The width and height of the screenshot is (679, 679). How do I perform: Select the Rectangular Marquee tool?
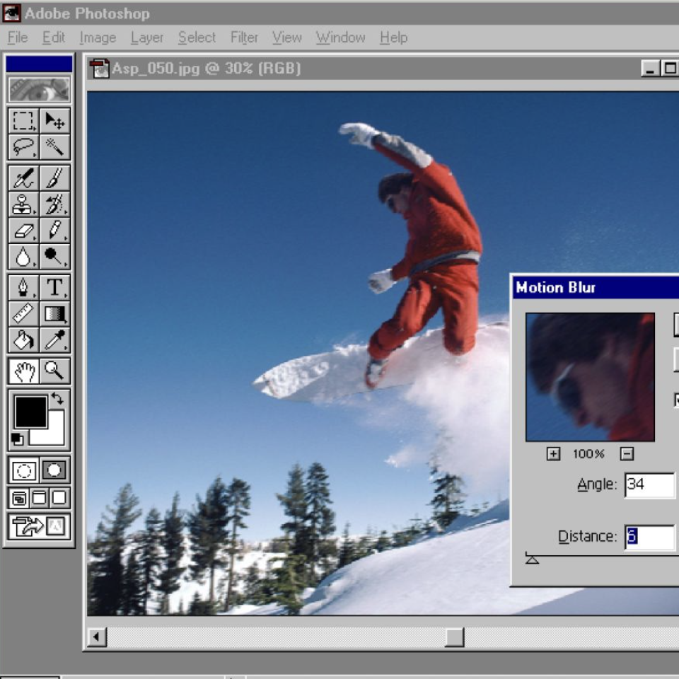click(x=23, y=121)
